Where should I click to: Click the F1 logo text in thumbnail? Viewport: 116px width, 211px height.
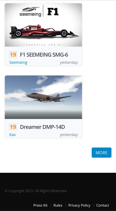coord(53,12)
